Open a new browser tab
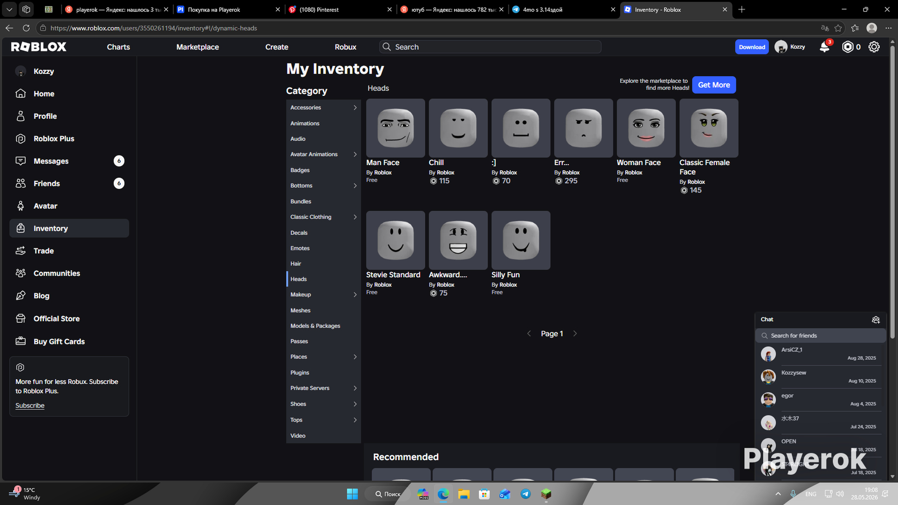Screen dimensions: 898x505 point(741,10)
